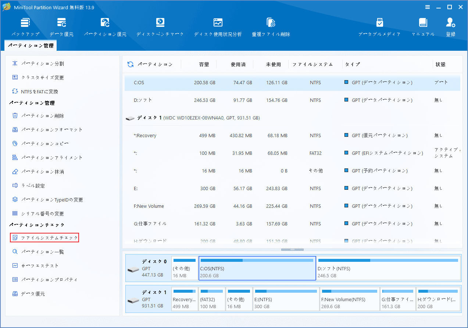Refresh the partition list icon

[130, 64]
